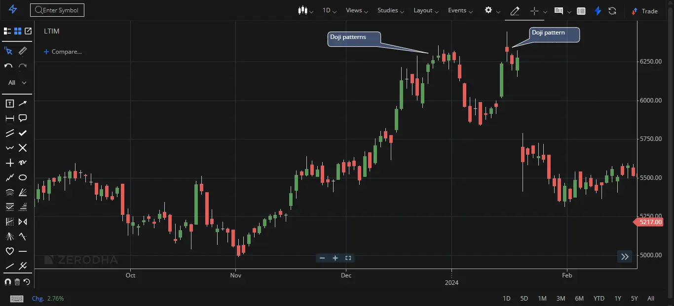Click the blue lightning quick-action icon

pyautogui.click(x=598, y=11)
